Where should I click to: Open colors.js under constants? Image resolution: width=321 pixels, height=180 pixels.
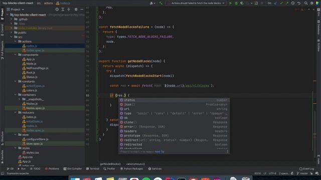(32, 90)
